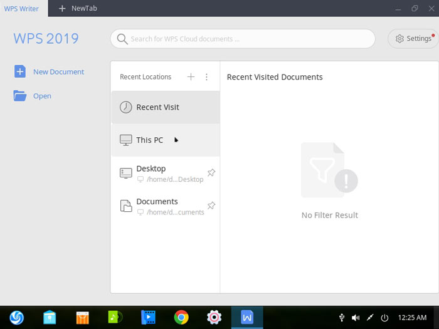The height and width of the screenshot is (329, 439).
Task: Pin the Documents location
Action: 211,206
